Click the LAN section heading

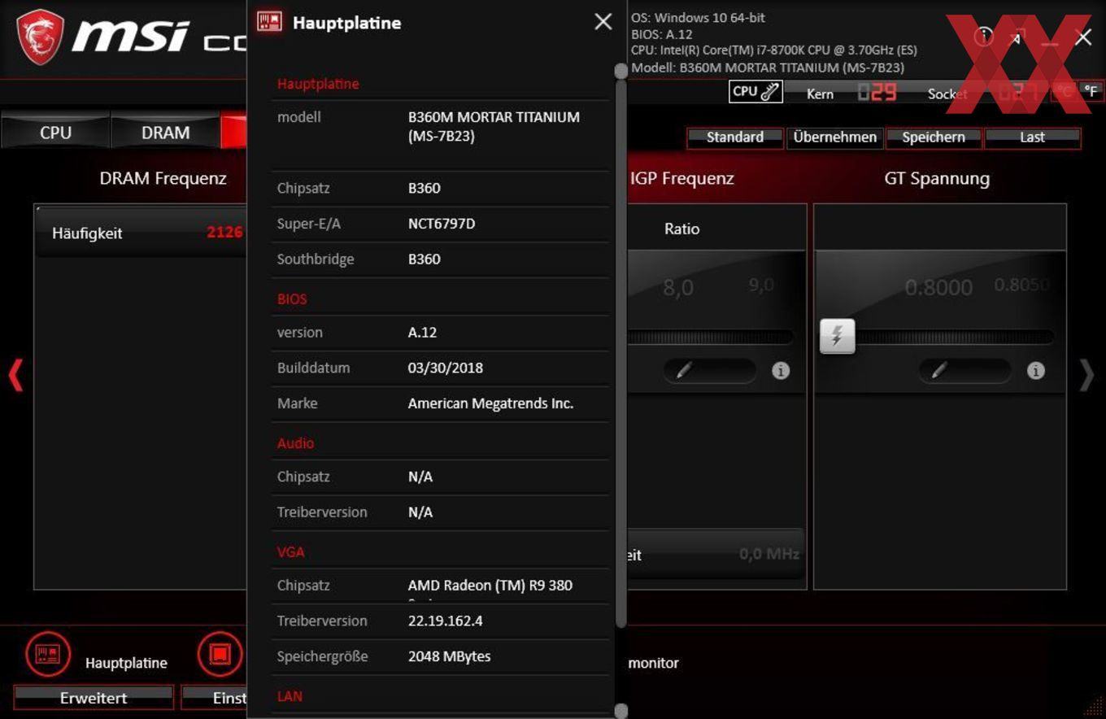[x=290, y=696]
